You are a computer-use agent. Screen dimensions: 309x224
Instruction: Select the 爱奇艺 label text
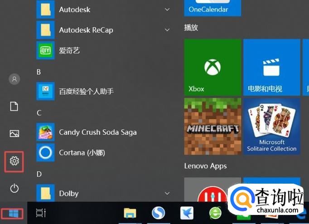click(69, 50)
